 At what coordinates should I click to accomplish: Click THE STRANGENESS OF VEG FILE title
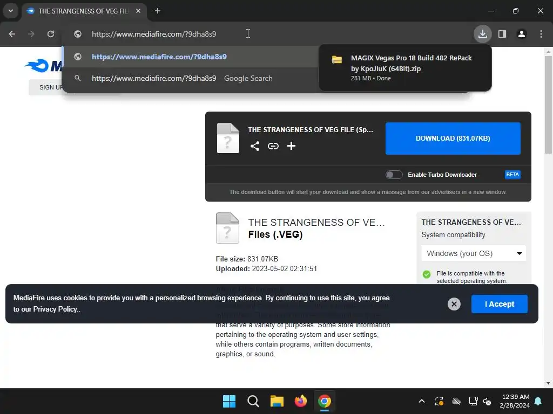[311, 129]
